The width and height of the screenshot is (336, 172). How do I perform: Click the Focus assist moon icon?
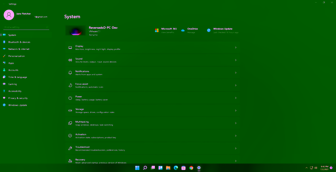point(70,85)
